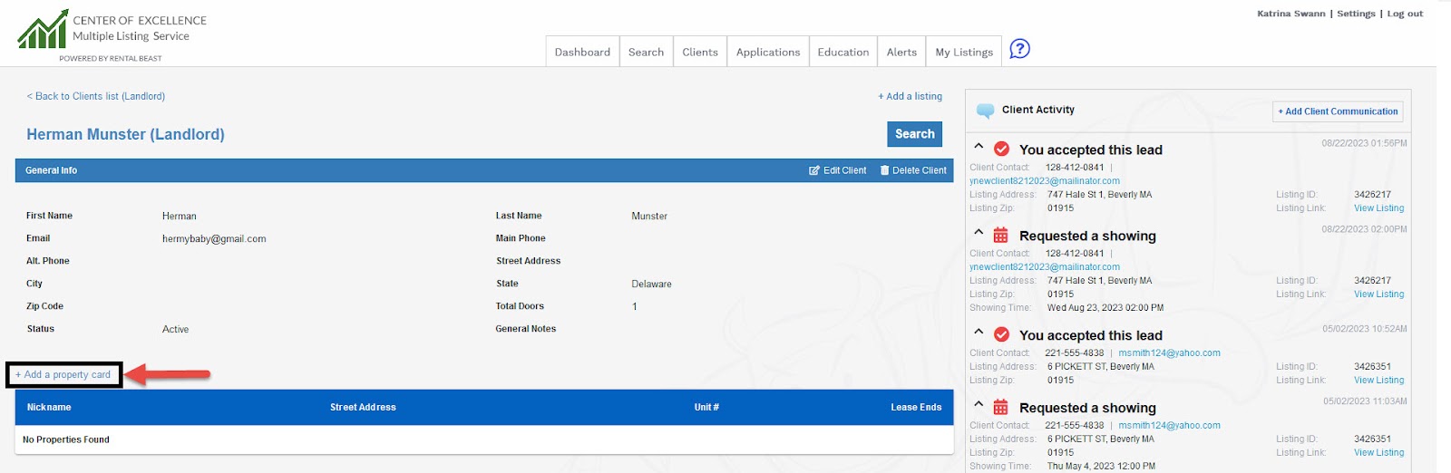This screenshot has width=1451, height=473.
Task: Go to the Clients tab
Action: (x=700, y=52)
